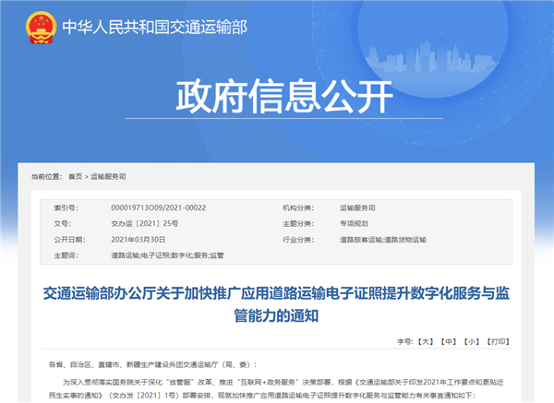Screen dimensions: 554x403
Task: Click the national emblem logo
Action: pos(41,28)
